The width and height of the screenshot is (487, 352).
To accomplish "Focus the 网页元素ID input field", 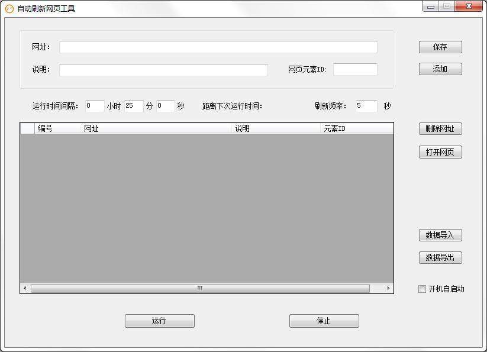I will click(x=354, y=69).
